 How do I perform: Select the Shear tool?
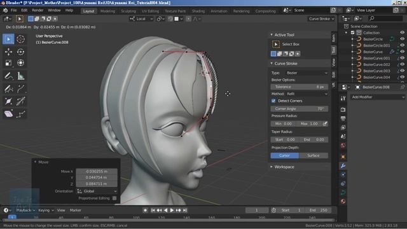click(x=8, y=114)
